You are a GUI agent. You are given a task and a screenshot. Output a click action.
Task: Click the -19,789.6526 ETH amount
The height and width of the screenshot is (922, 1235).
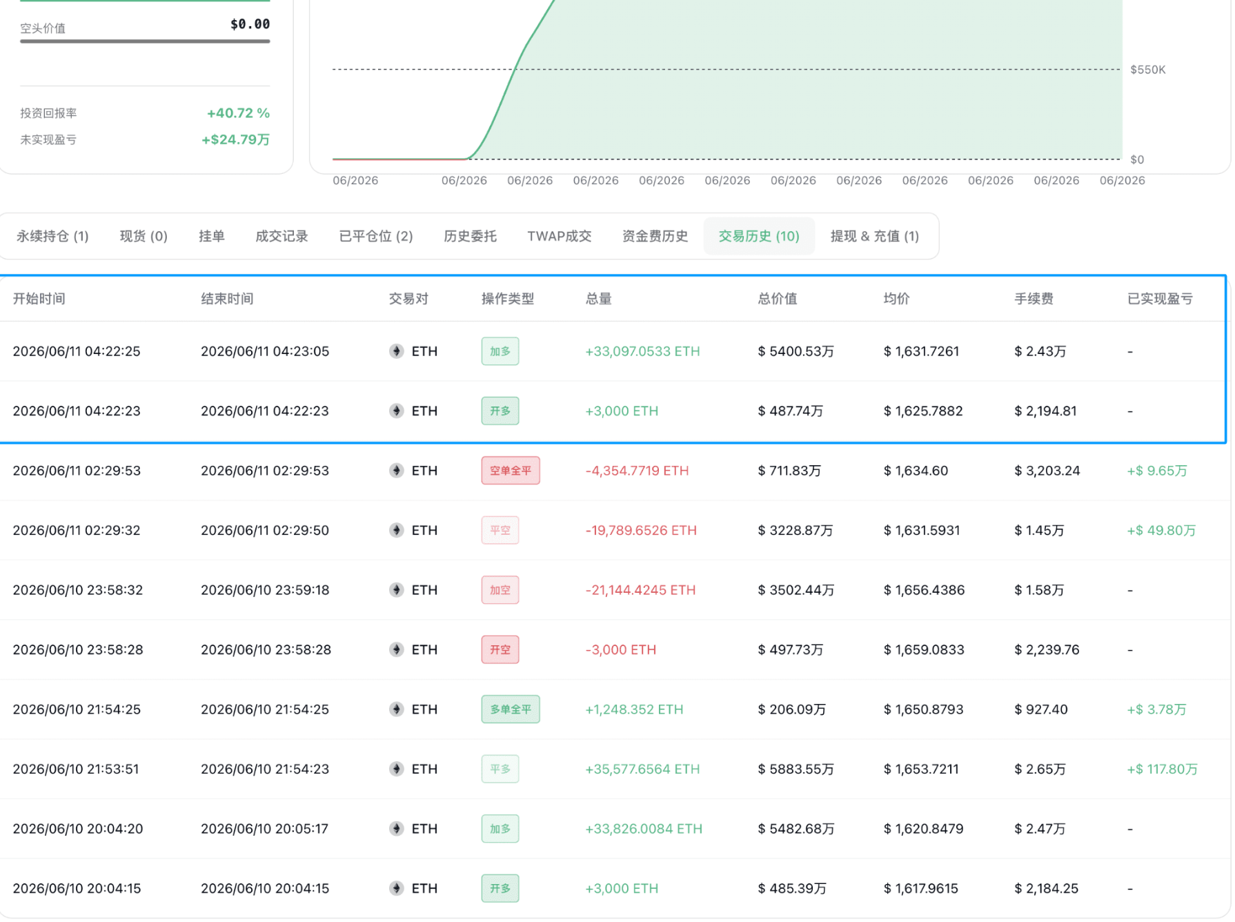(641, 530)
